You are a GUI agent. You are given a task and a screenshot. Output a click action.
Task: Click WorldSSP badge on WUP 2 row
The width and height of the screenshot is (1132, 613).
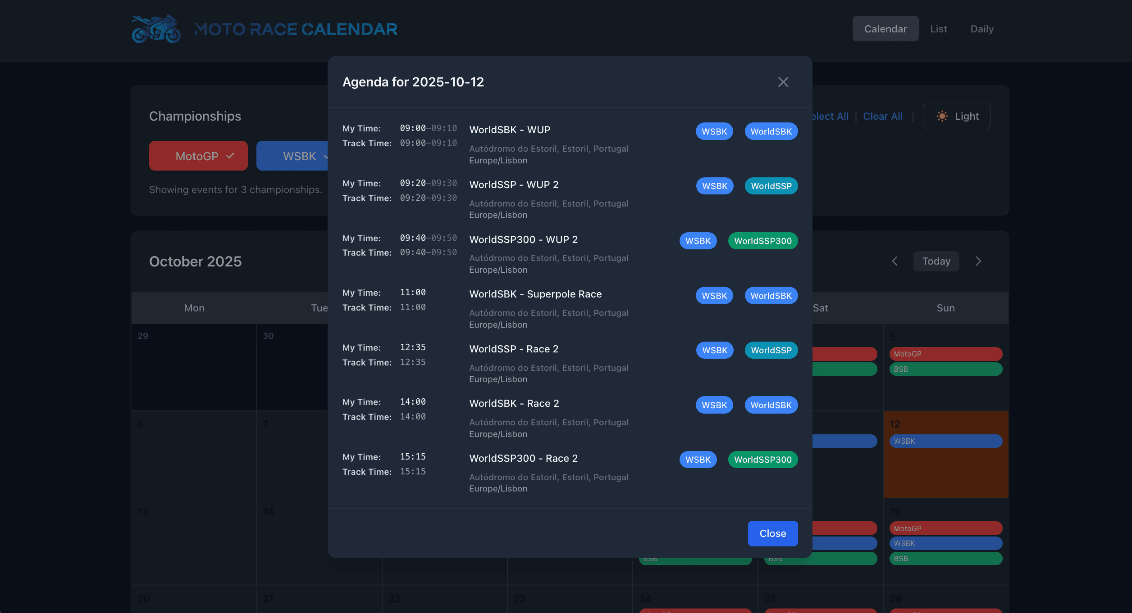coord(771,186)
